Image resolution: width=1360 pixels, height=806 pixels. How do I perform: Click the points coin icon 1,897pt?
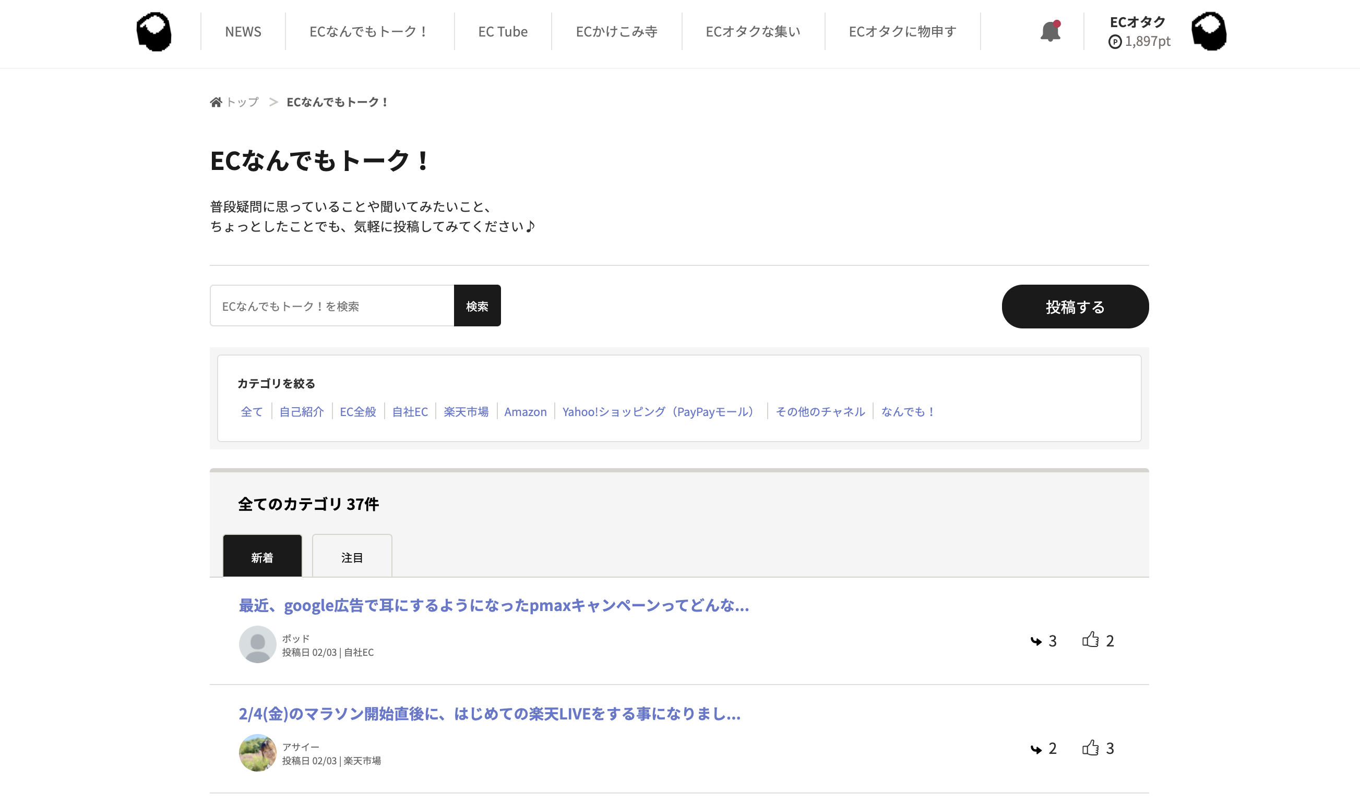(1114, 42)
